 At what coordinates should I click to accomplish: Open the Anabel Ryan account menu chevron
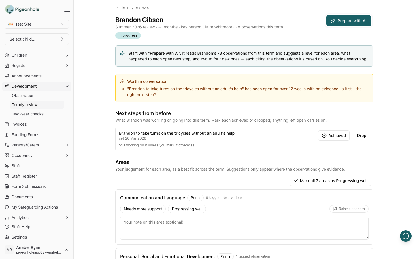coord(67,250)
